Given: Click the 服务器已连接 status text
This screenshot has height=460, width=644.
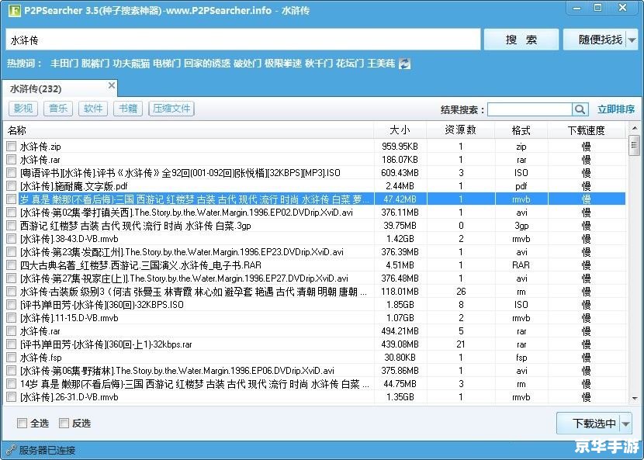Looking at the screenshot, I should pyautogui.click(x=47, y=450).
